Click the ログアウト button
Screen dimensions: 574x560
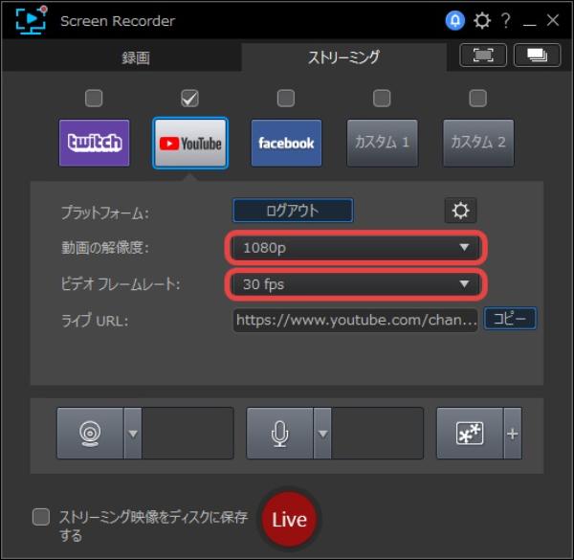click(x=293, y=211)
